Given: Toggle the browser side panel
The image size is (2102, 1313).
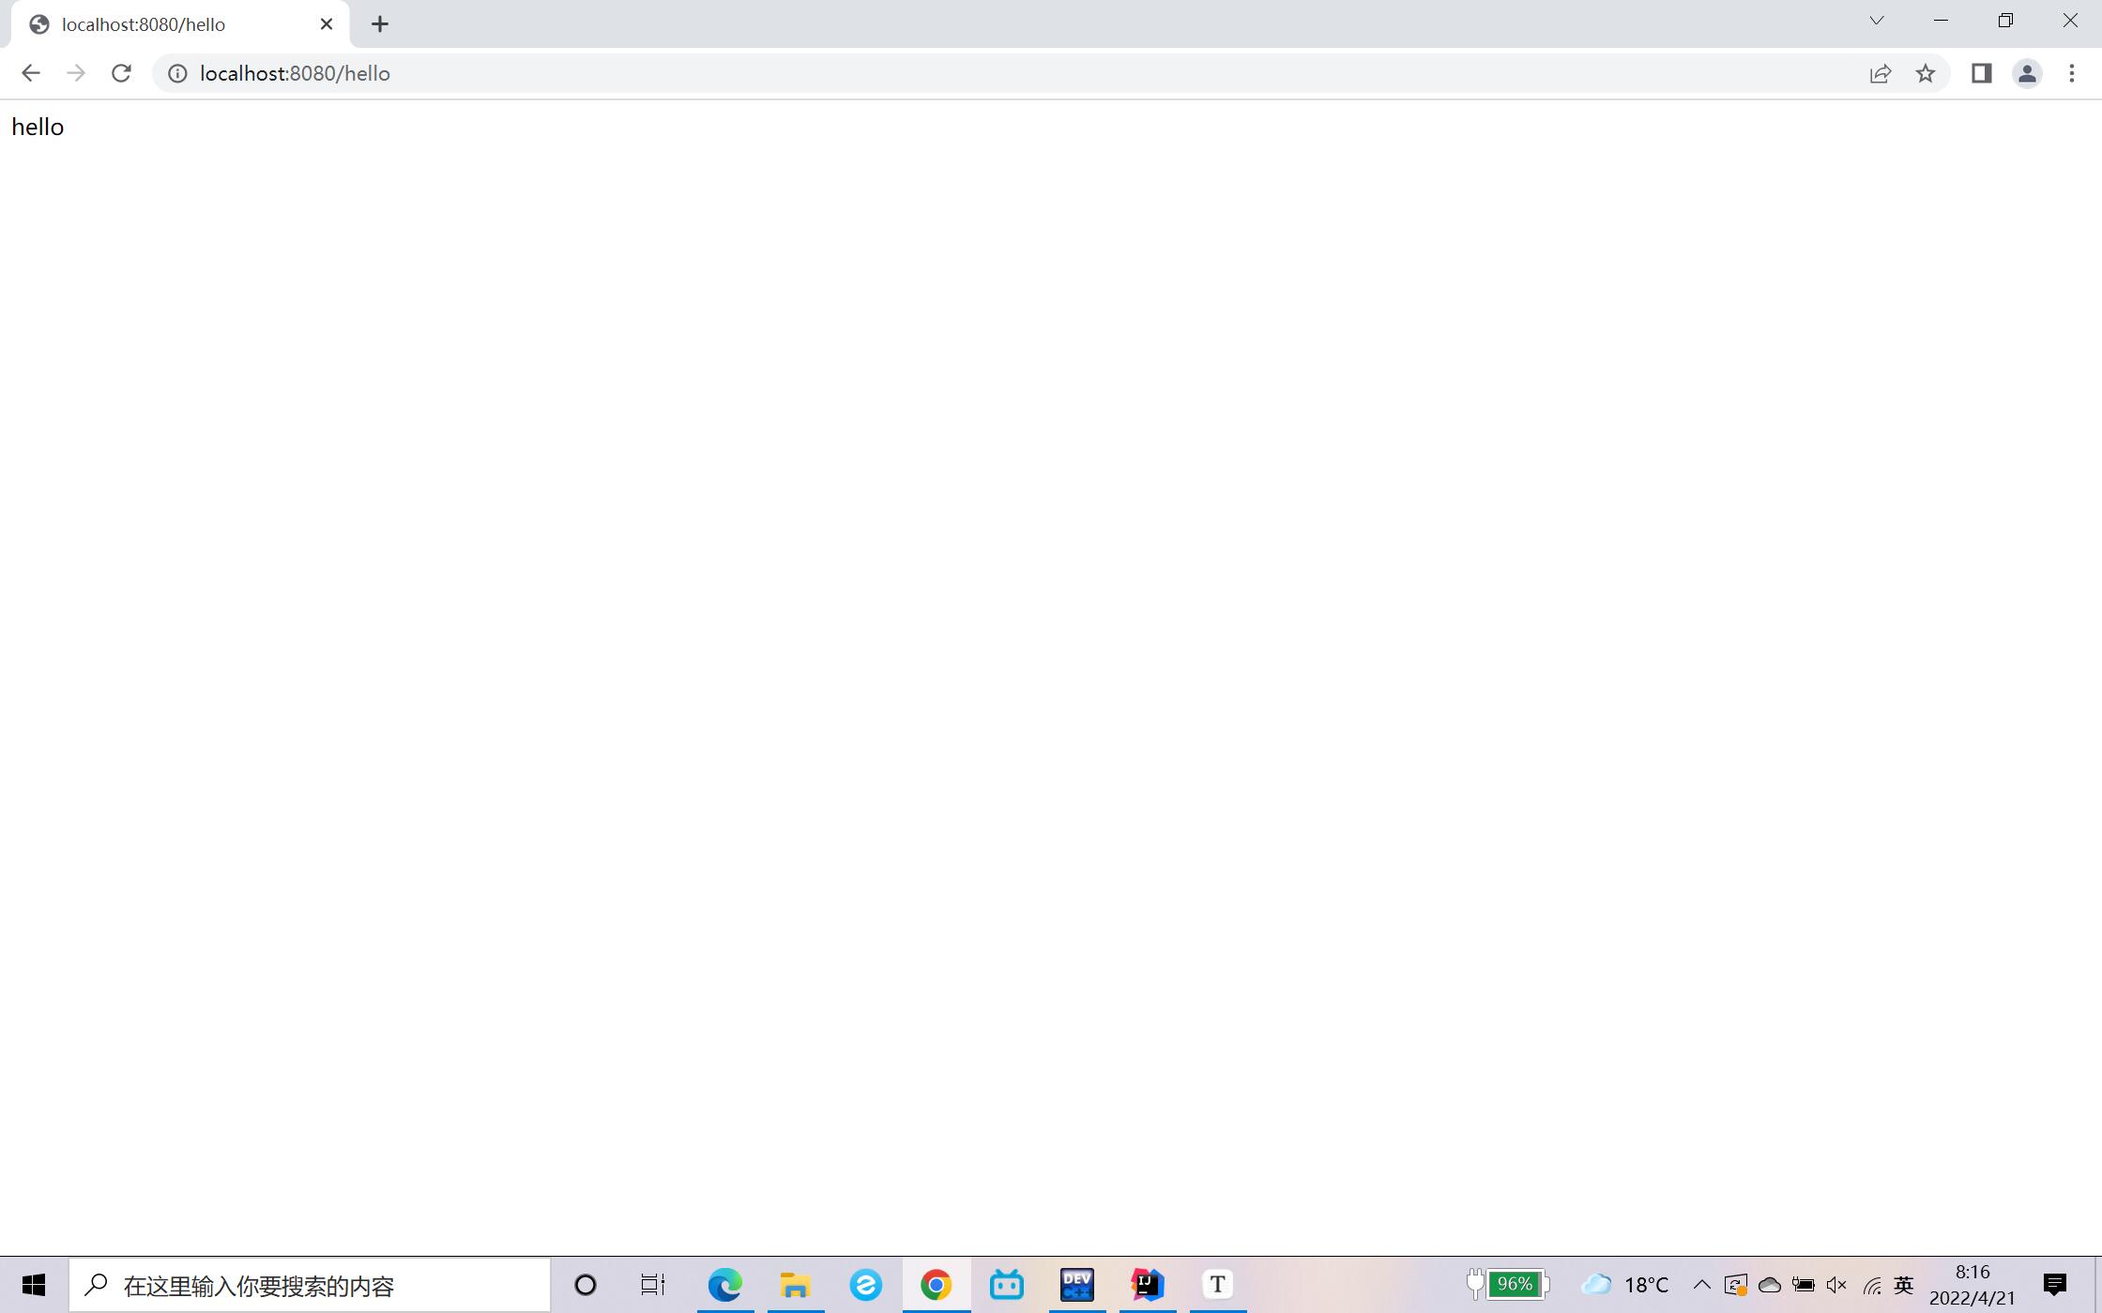Looking at the screenshot, I should pyautogui.click(x=1981, y=73).
